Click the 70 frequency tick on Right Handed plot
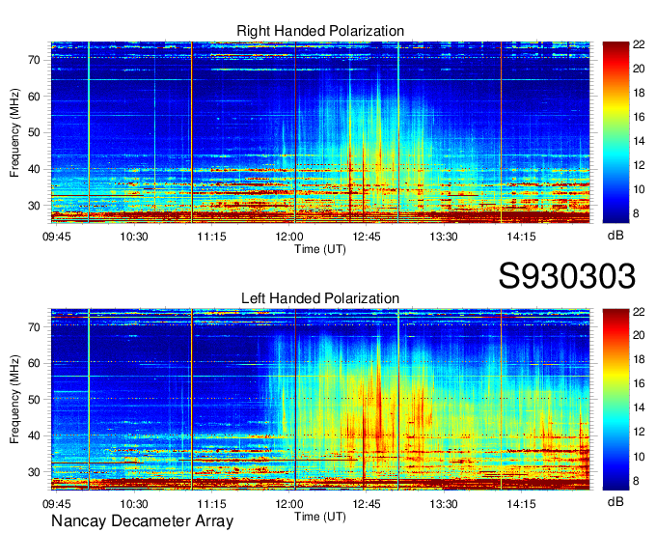Screen dimensions: 656x533 35,60
